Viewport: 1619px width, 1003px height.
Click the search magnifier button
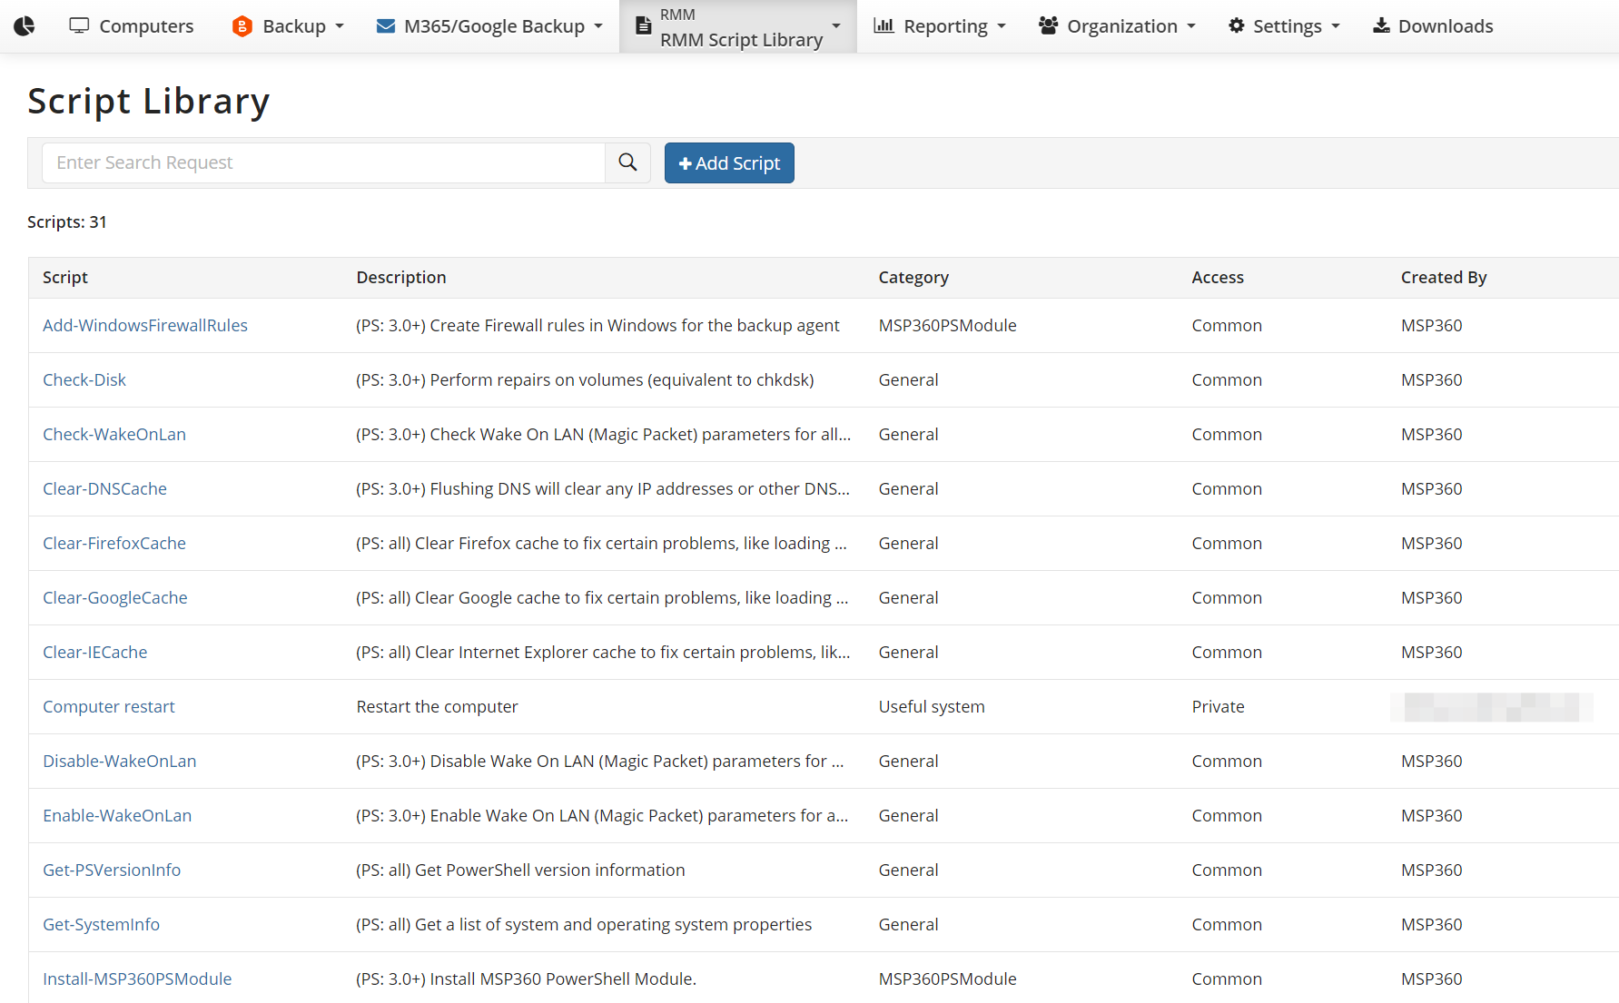[x=627, y=162]
